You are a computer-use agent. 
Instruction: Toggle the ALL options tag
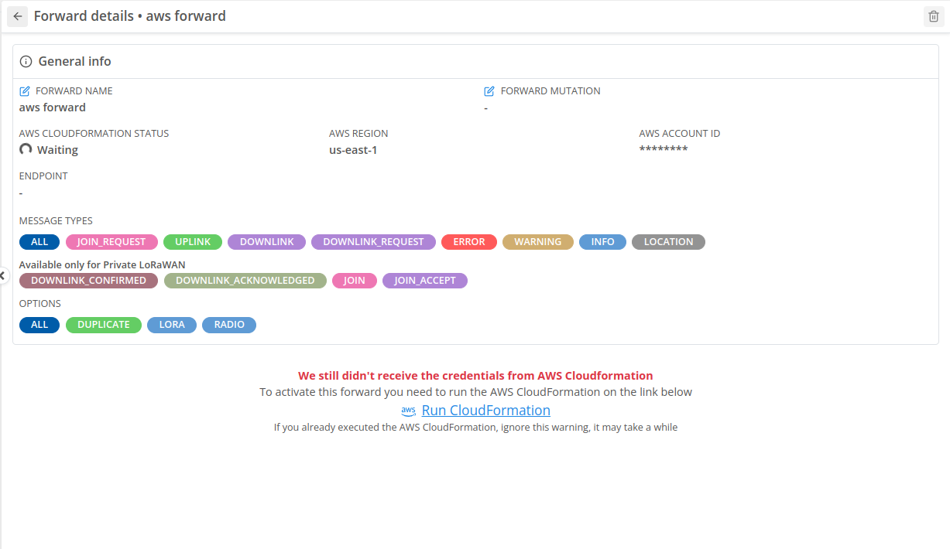(39, 325)
